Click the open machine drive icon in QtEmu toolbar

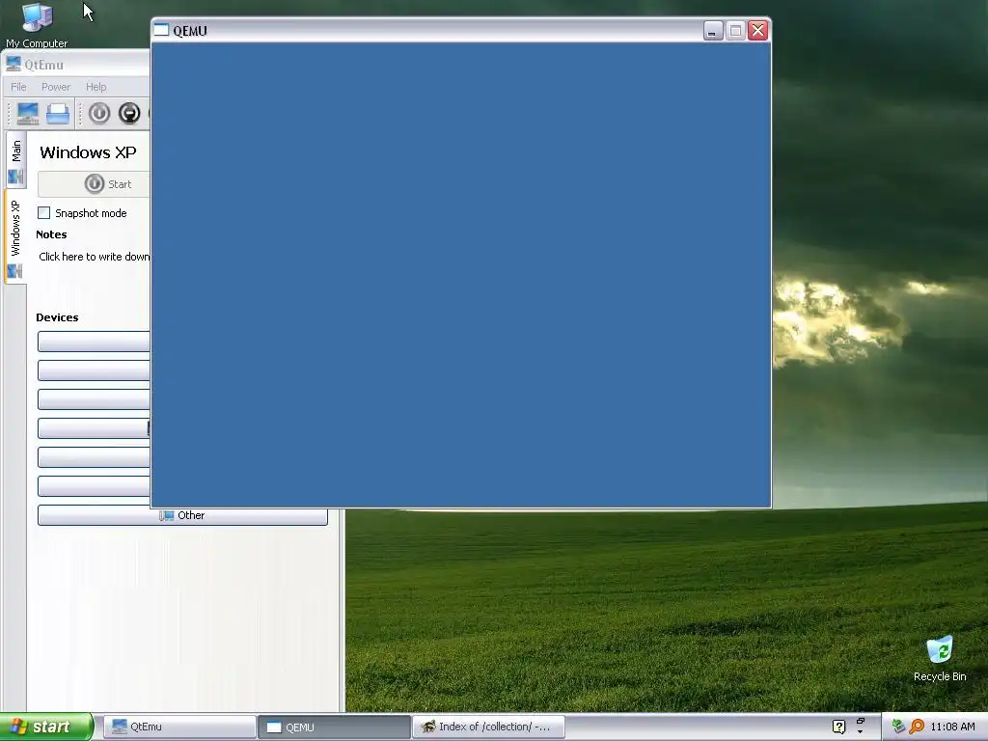pyautogui.click(x=58, y=114)
